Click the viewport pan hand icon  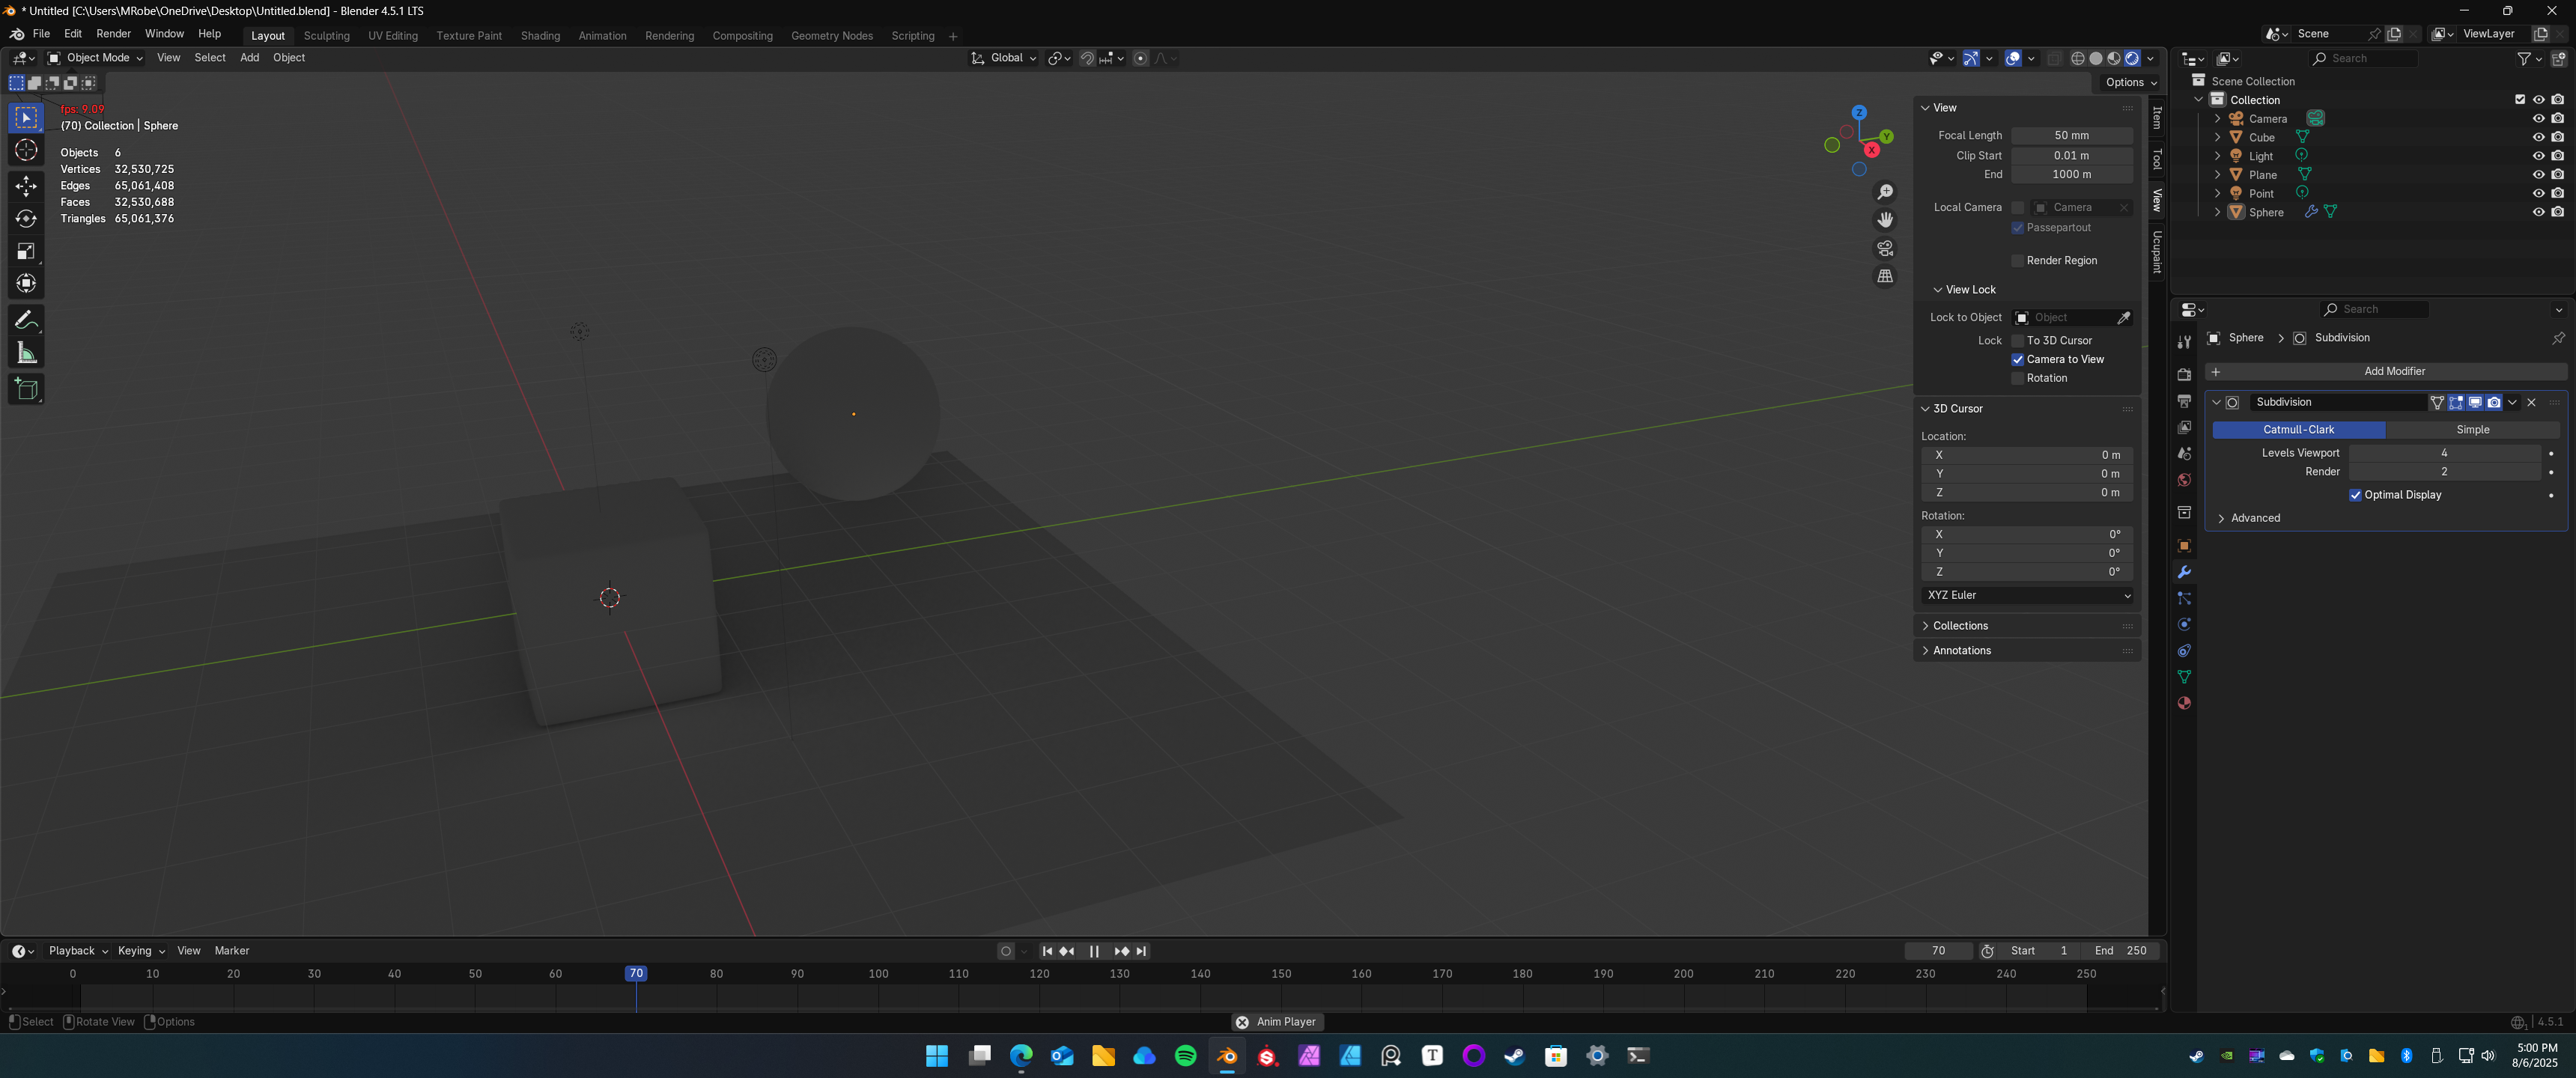[1885, 220]
